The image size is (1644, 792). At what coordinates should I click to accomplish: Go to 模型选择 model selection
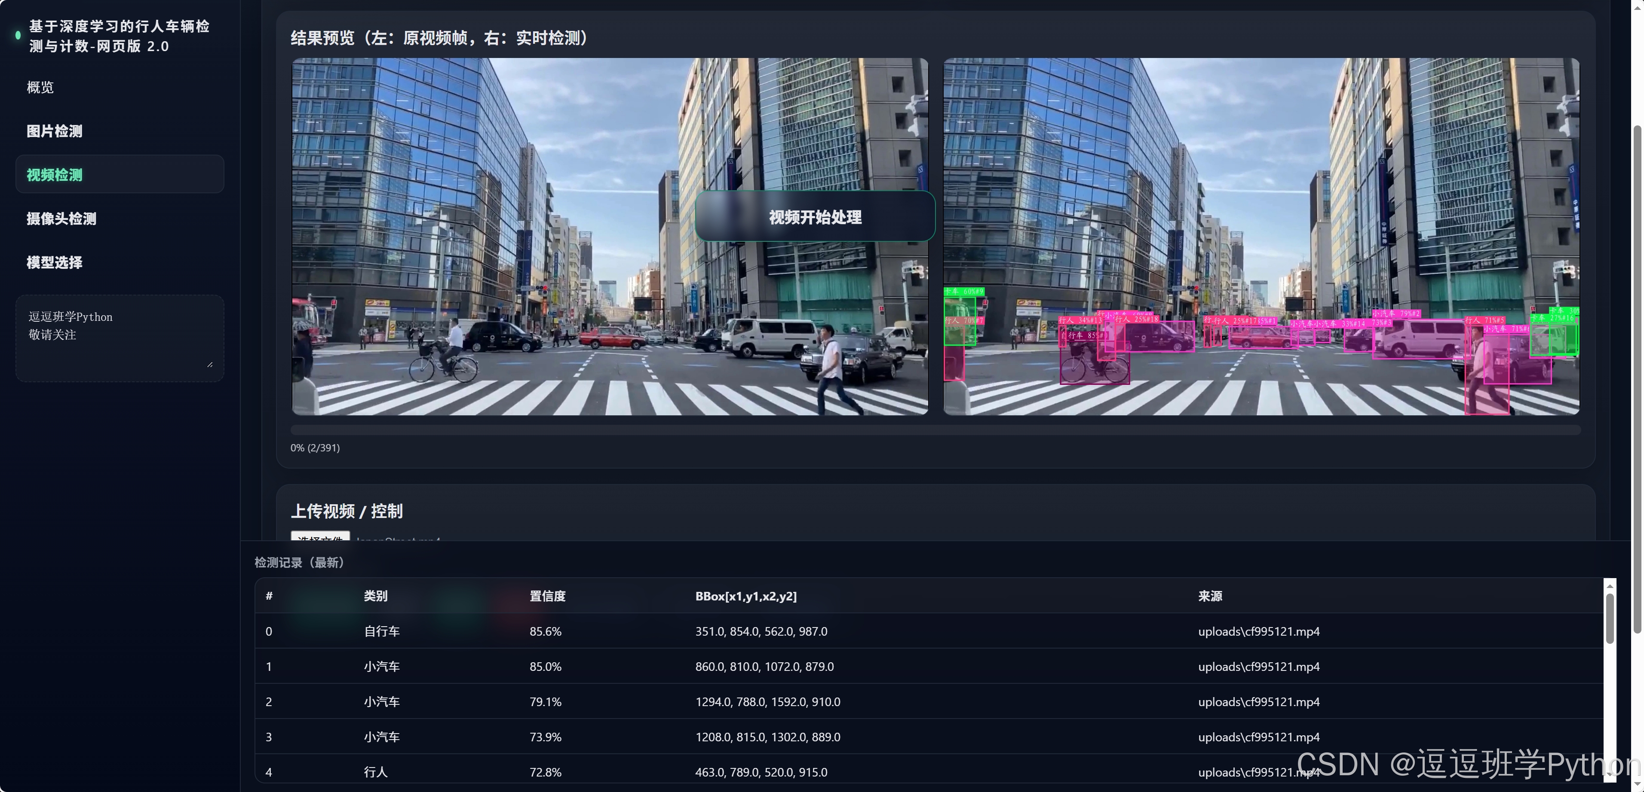click(54, 263)
